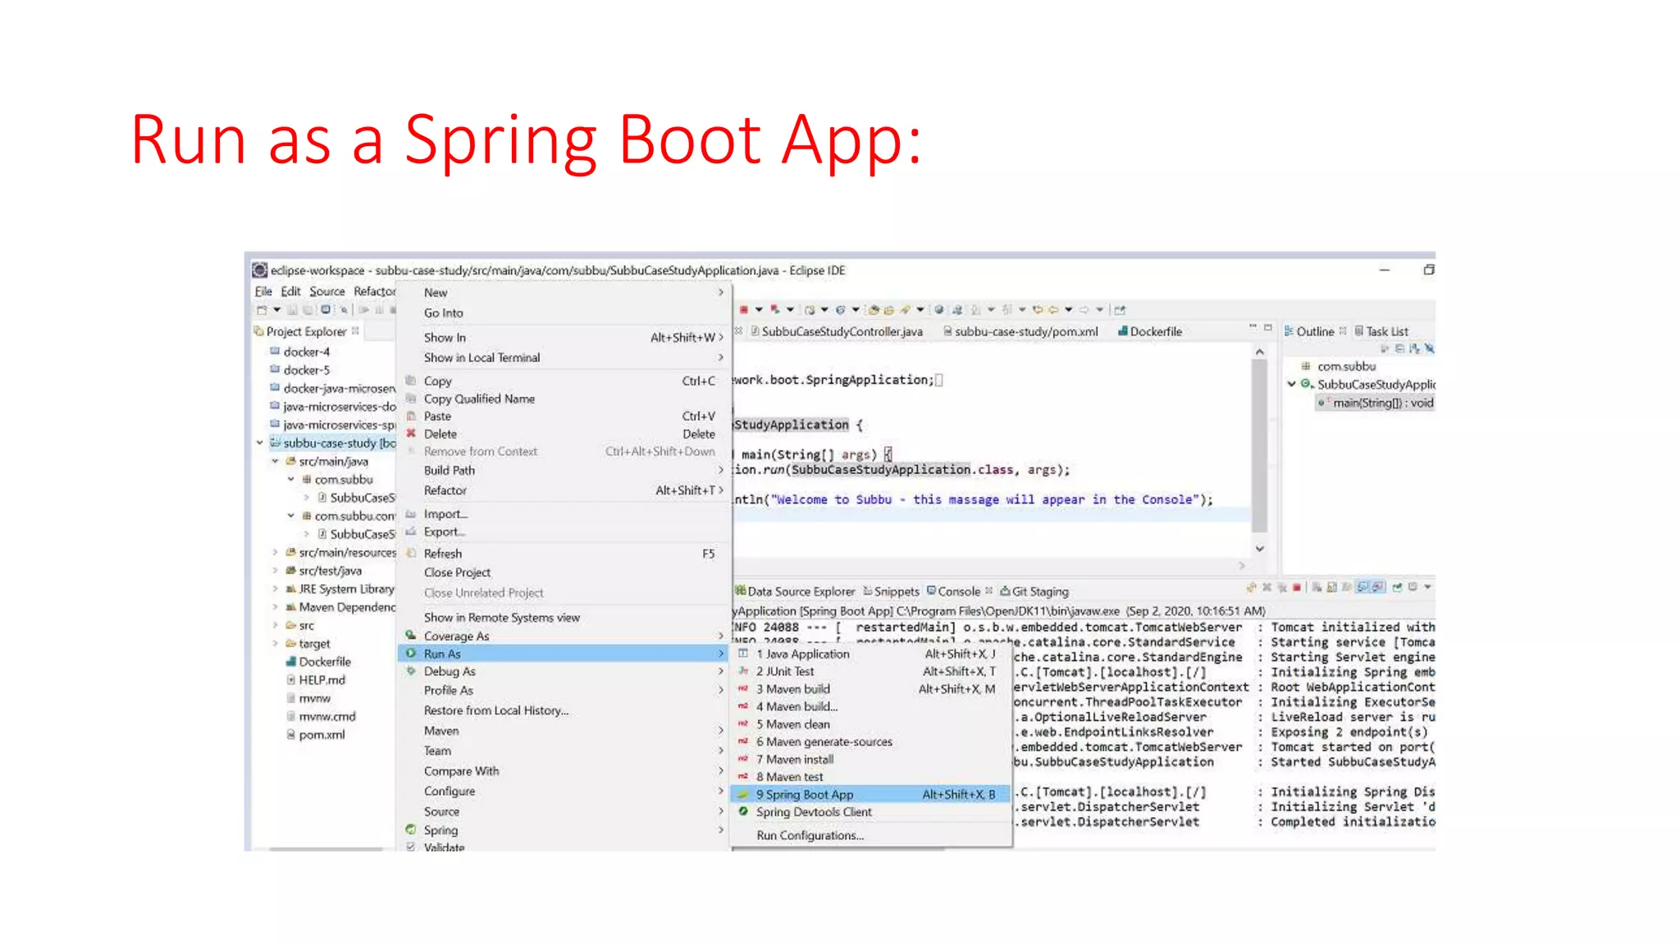Click editor vertical scrollbar up arrow
Viewport: 1680px width, 945px height.
click(x=1259, y=352)
